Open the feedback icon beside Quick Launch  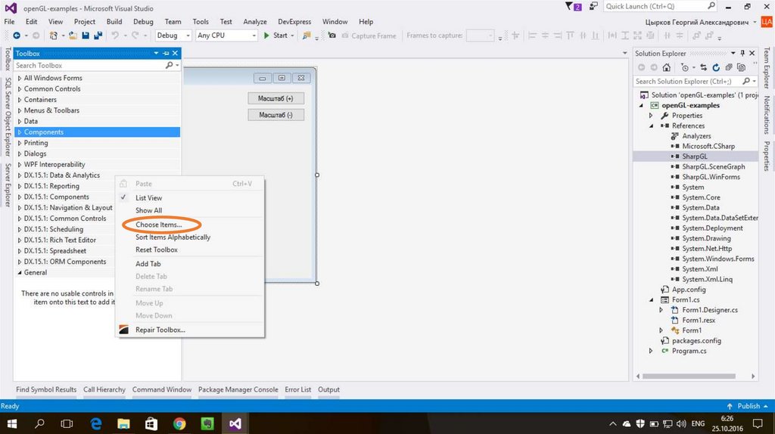pos(593,7)
